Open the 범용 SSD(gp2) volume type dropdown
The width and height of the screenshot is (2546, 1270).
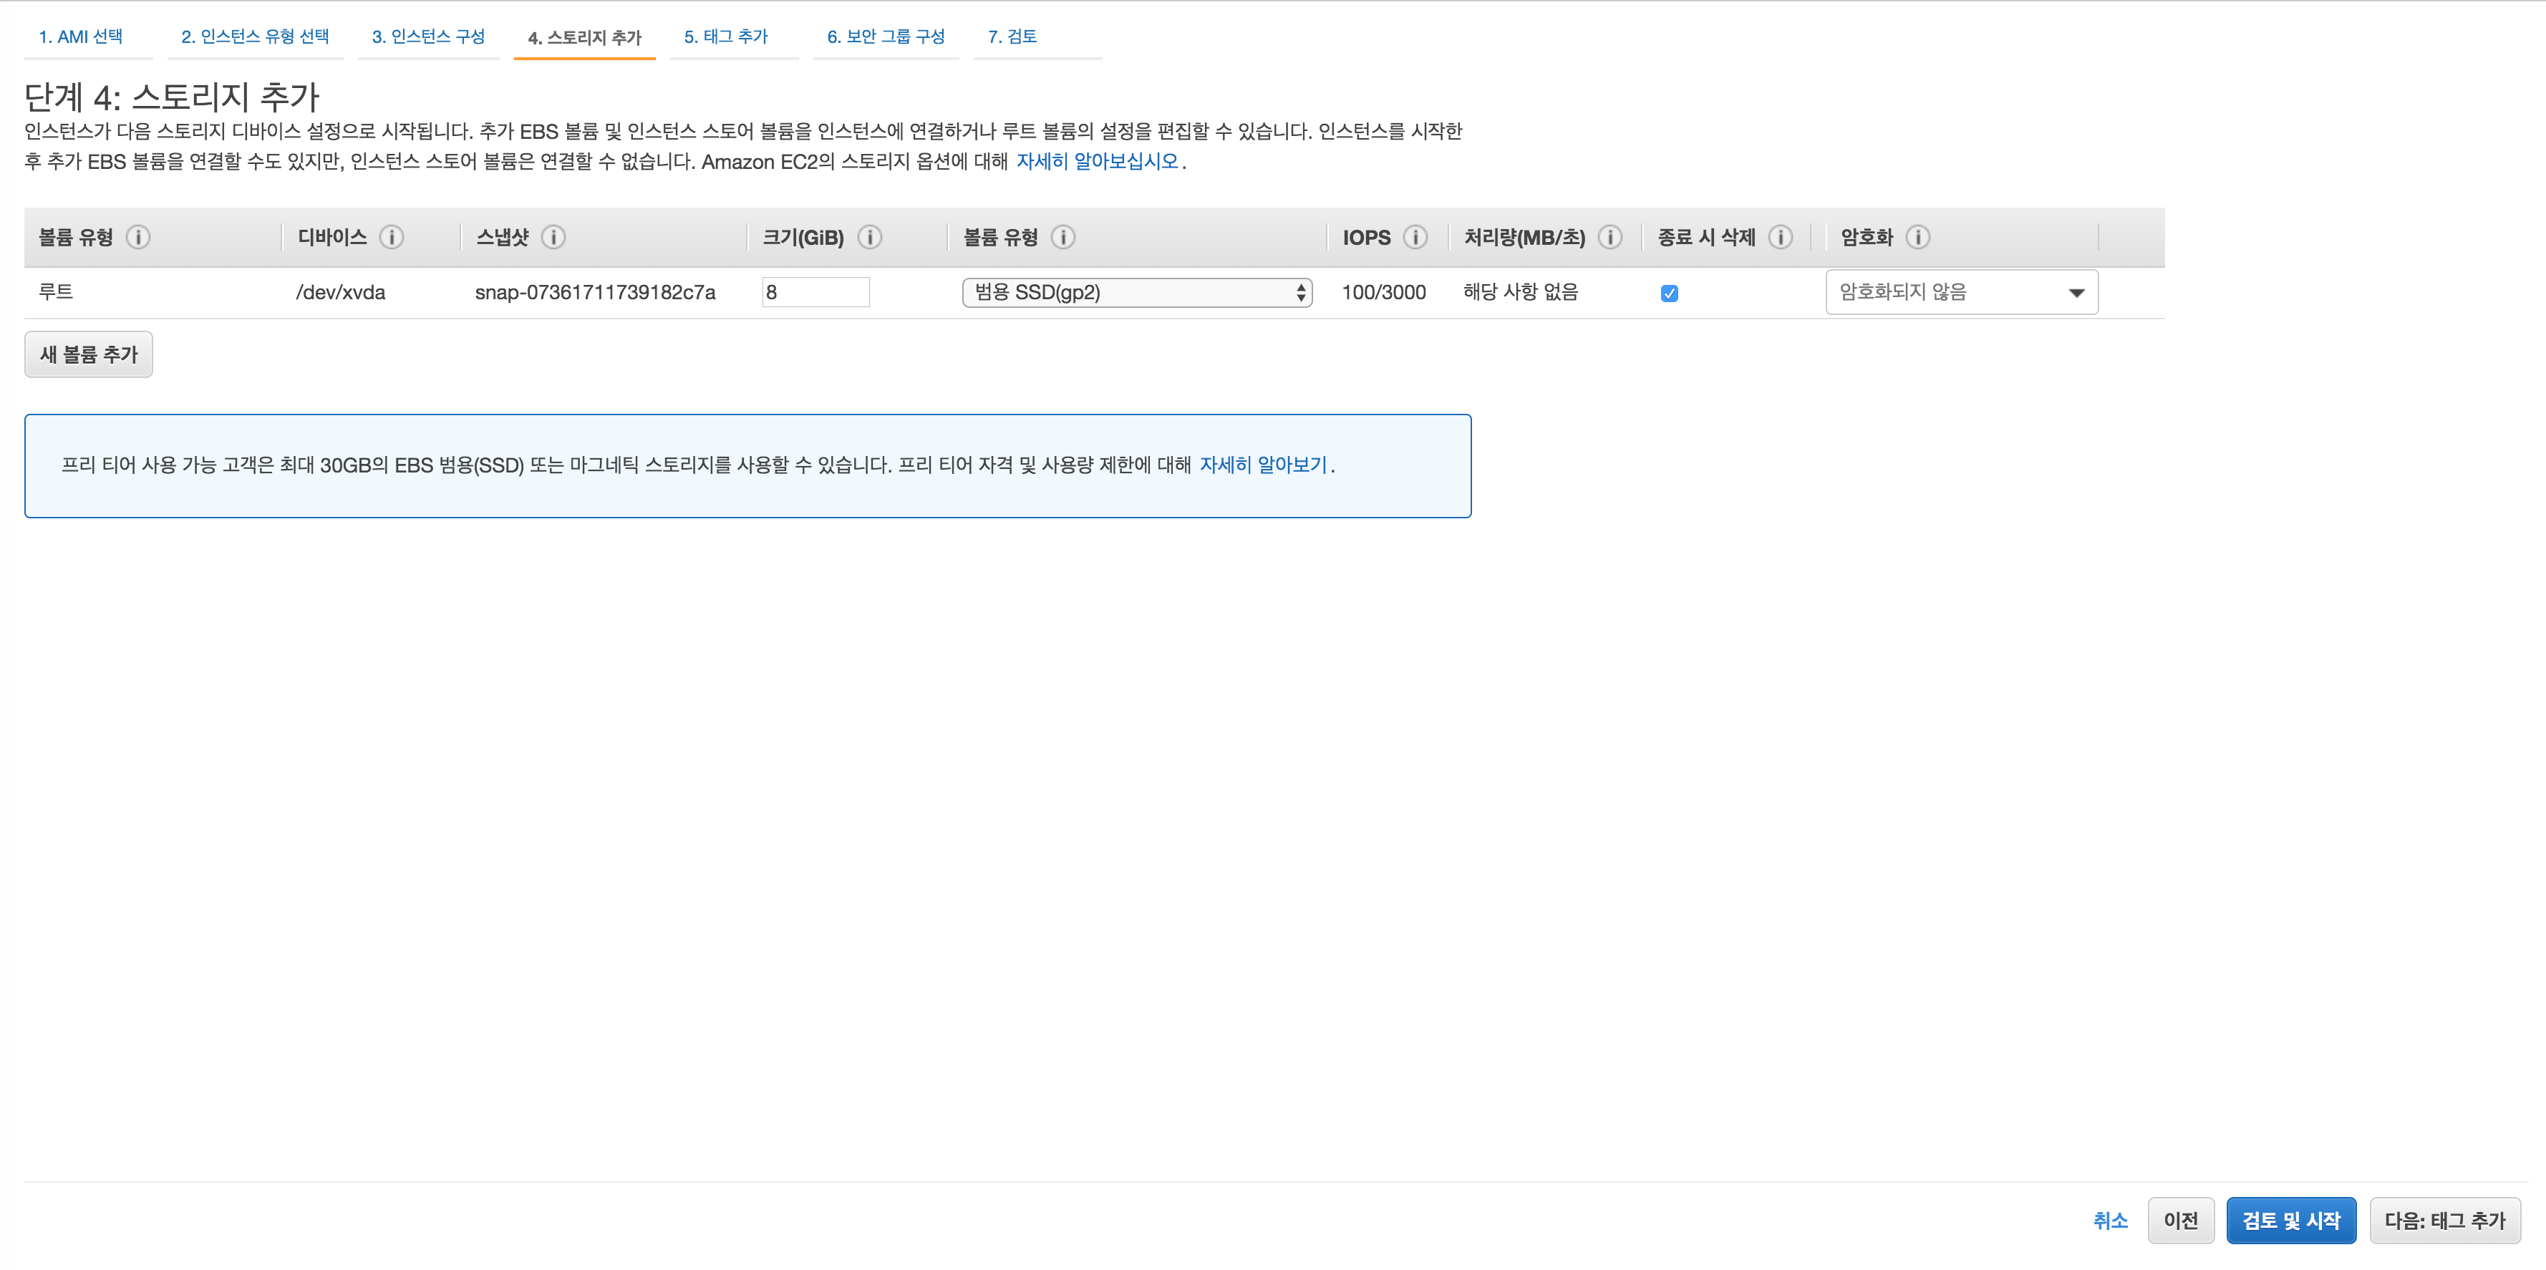[x=1137, y=293]
